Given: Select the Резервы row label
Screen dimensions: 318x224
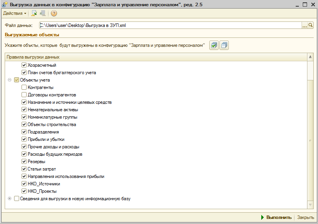Looking at the screenshot, I should click(x=36, y=162).
